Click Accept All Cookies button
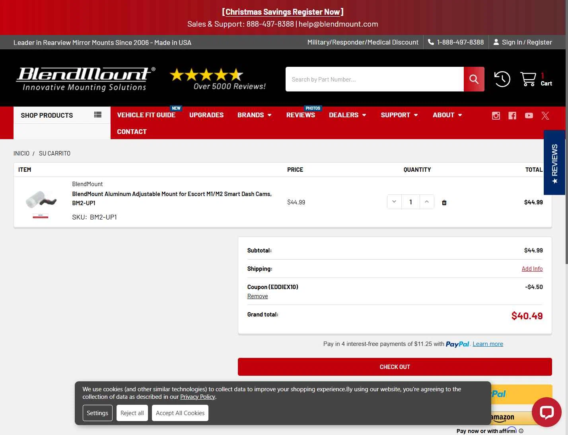Screen dimensions: 568x435 pos(180,413)
